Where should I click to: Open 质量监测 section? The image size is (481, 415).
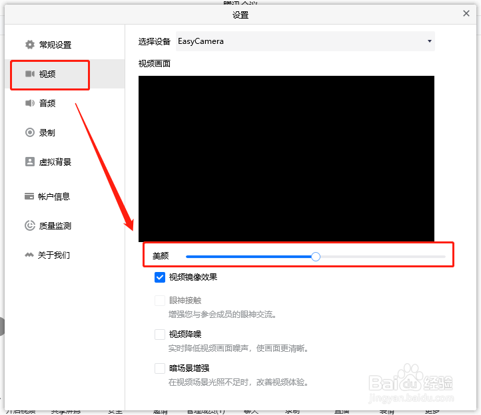click(x=65, y=225)
